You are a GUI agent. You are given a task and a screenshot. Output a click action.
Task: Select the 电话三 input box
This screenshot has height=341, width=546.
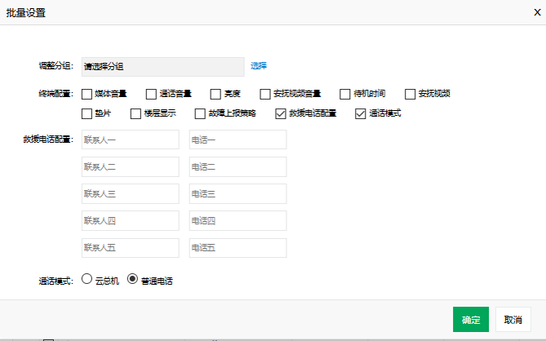click(237, 194)
